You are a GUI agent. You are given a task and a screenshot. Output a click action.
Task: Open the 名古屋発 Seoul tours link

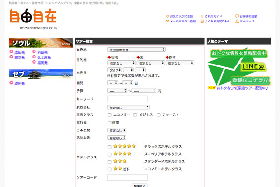(x=44, y=58)
